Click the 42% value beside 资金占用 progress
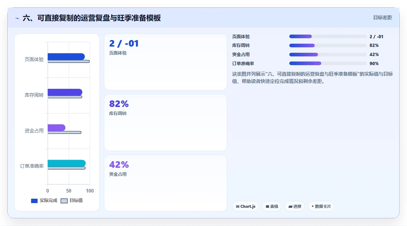The width and height of the screenshot is (407, 226). 374,55
